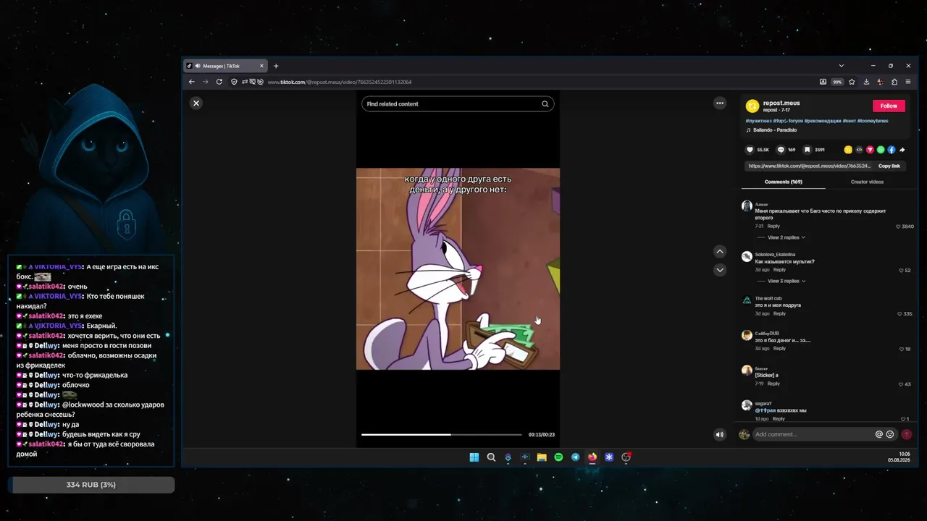The image size is (927, 521).
Task: Click the video timestamp «00:13/00:23»
Action: click(542, 434)
